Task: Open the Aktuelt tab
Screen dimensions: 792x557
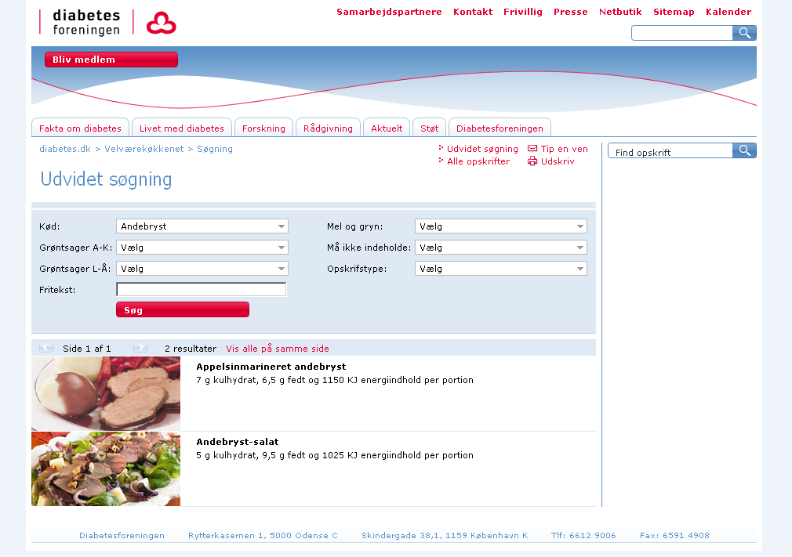Action: tap(387, 128)
